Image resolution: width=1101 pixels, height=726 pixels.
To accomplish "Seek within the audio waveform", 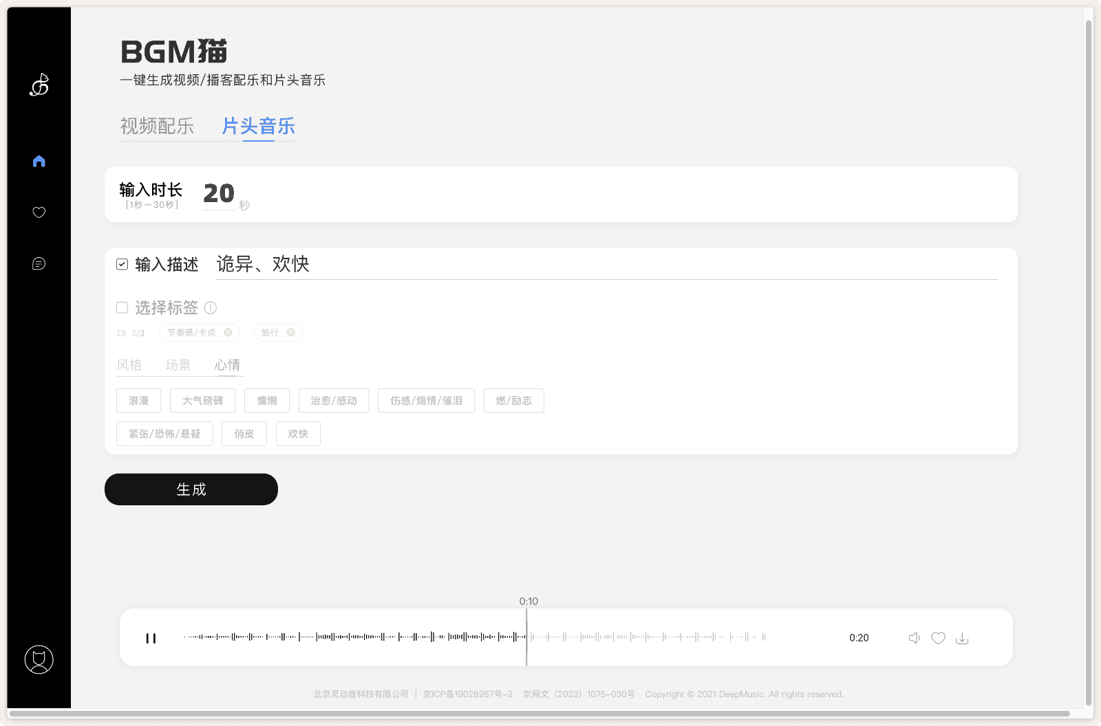I will [475, 637].
